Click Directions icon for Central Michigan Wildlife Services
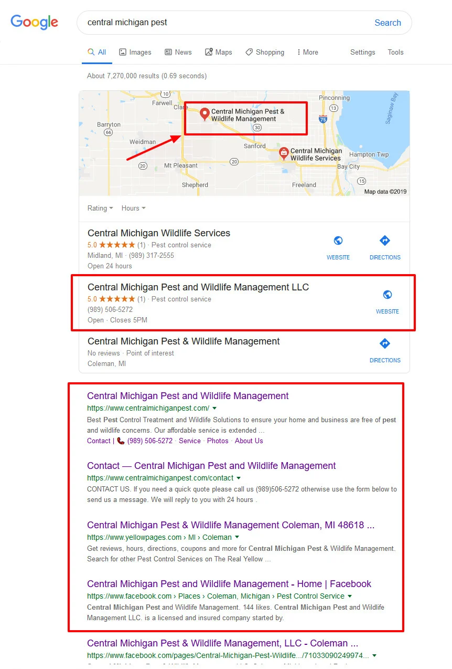This screenshot has height=669, width=452. (x=385, y=241)
